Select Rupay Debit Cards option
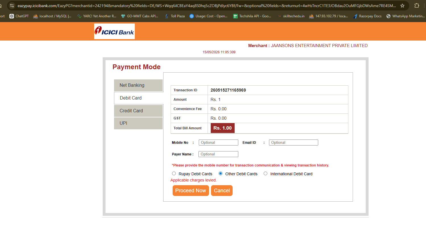Viewport: 426px width, 230px height. tap(174, 174)
